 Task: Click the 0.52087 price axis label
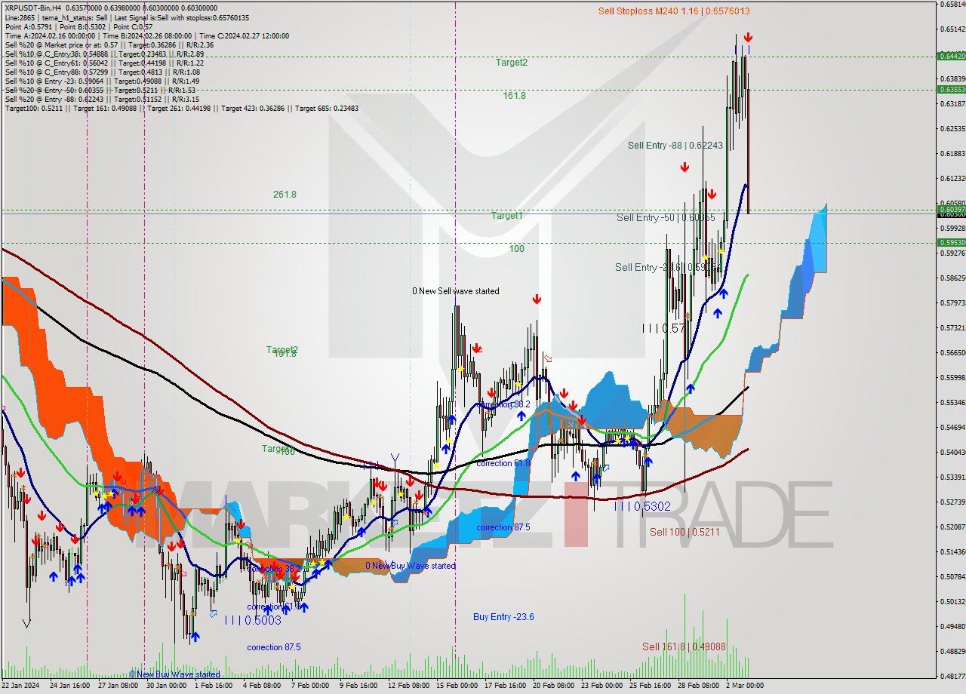(951, 527)
